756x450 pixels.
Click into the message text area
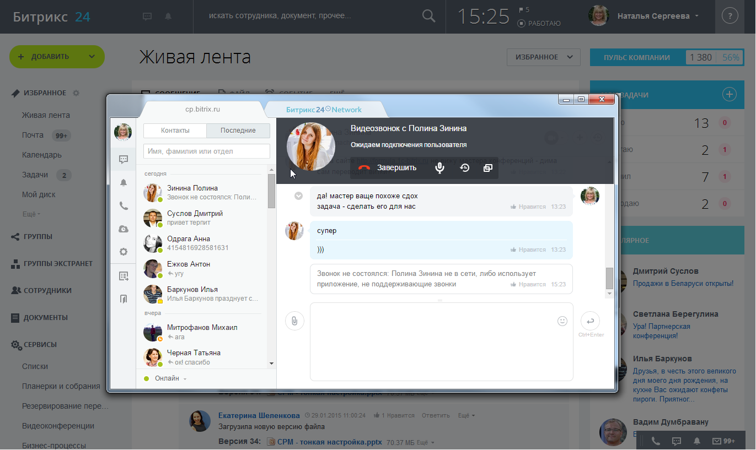[442, 341]
